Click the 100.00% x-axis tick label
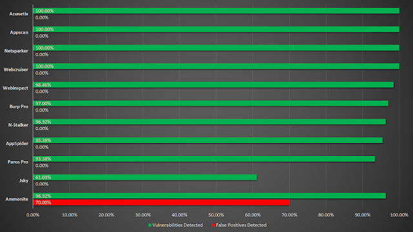The image size is (413, 232). coord(399,215)
